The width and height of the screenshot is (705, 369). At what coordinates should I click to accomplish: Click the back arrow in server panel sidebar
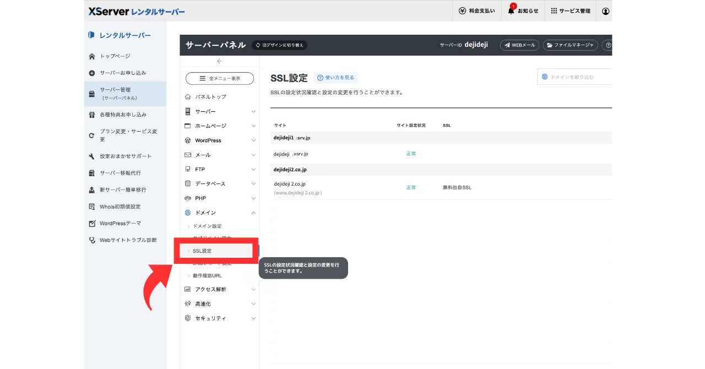pos(220,61)
